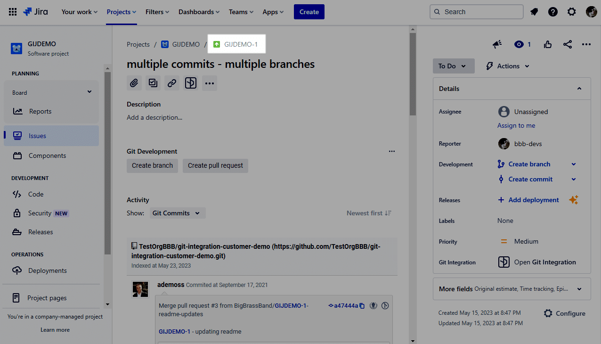
Task: Click the attach file paperclip icon
Action: (134, 83)
